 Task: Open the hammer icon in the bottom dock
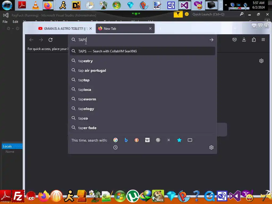267,196
